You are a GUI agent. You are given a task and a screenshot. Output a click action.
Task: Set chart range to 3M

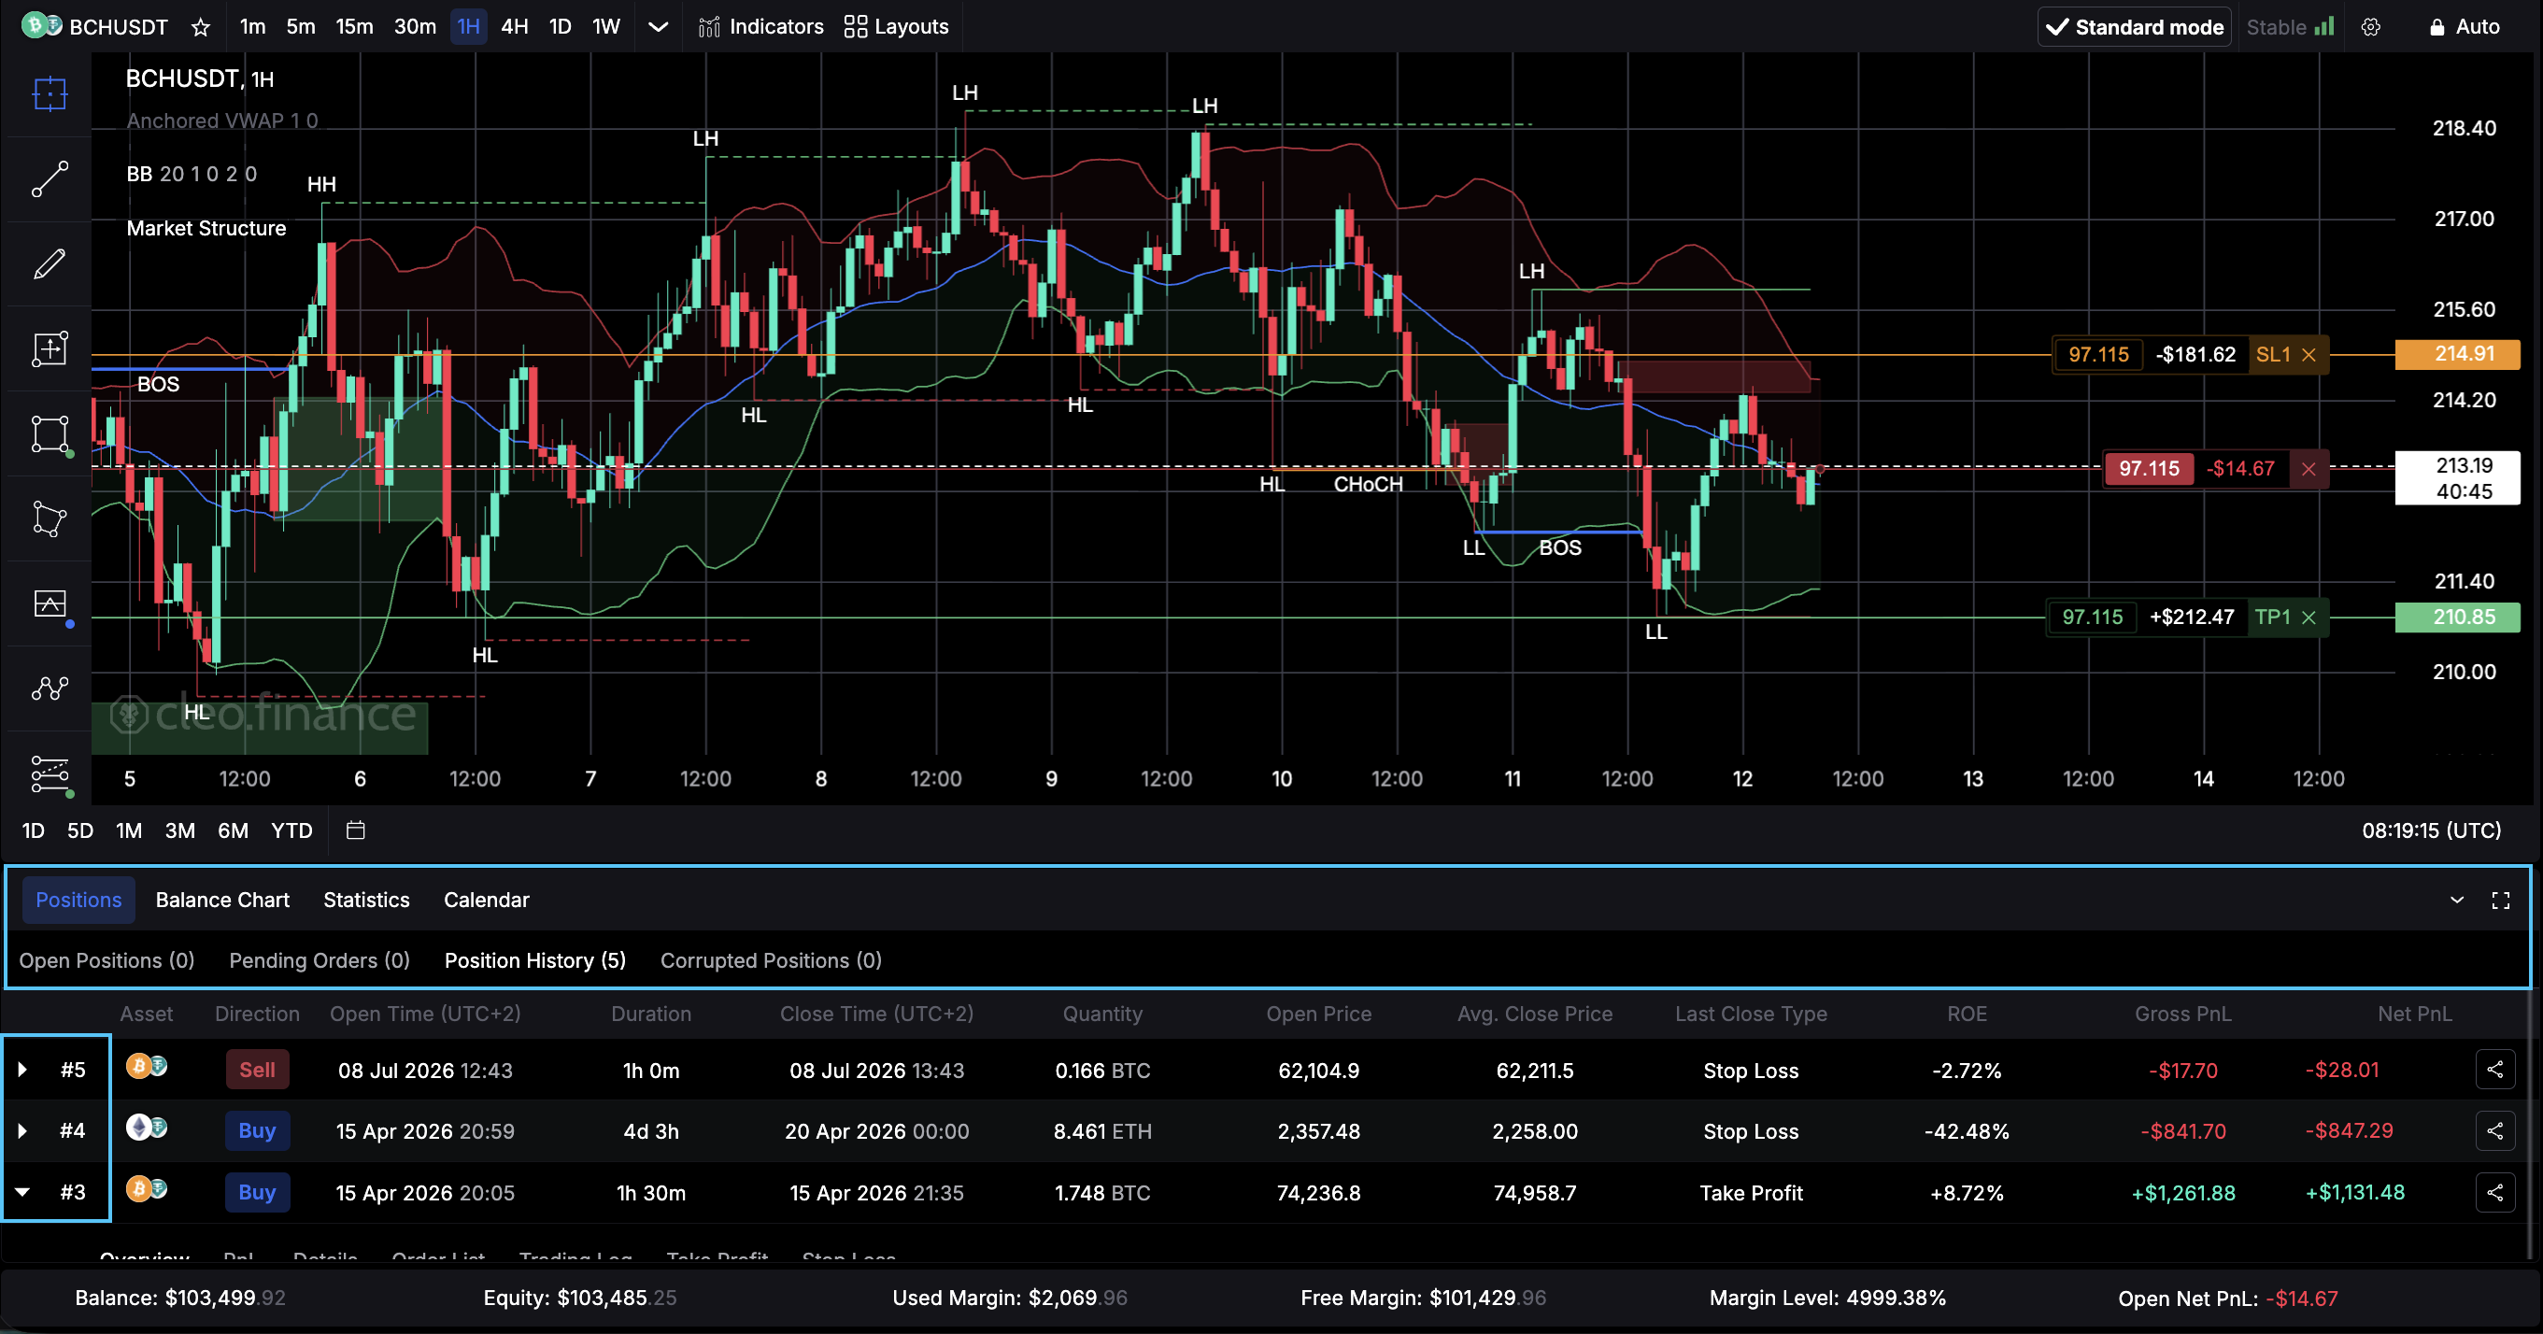click(179, 830)
